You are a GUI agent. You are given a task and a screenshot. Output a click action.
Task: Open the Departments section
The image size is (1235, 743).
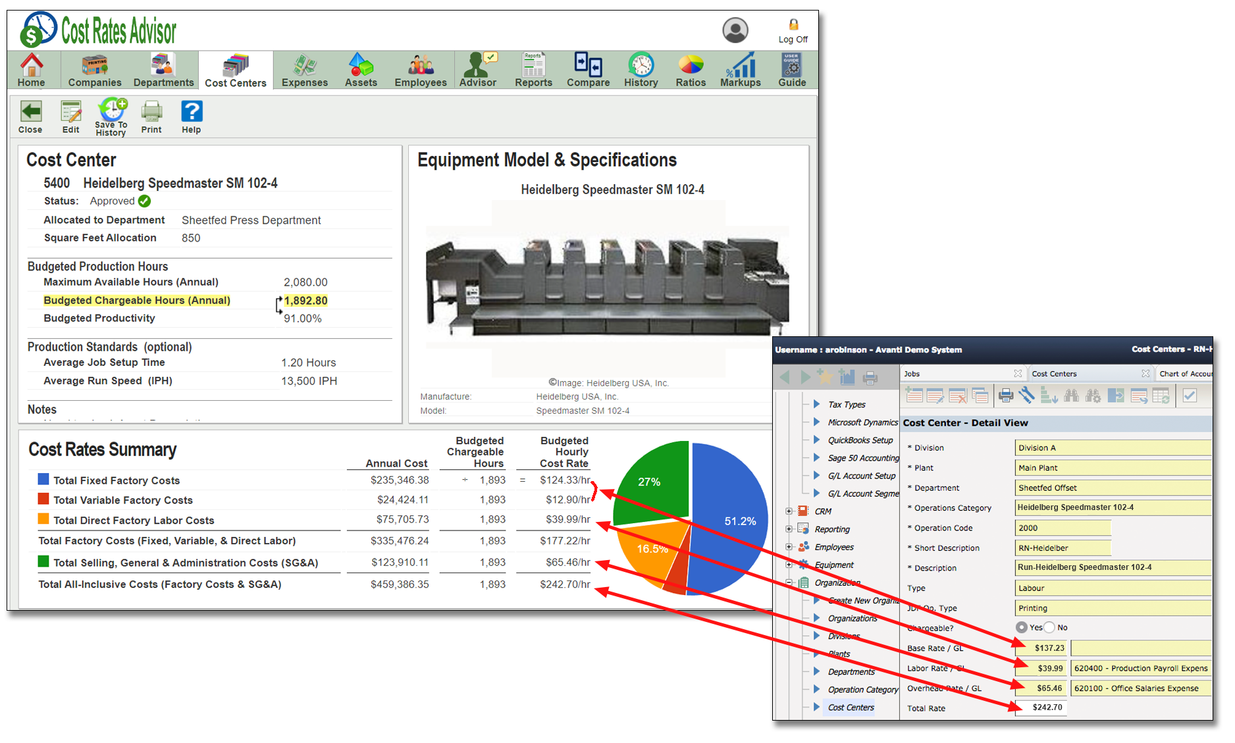pos(163,70)
